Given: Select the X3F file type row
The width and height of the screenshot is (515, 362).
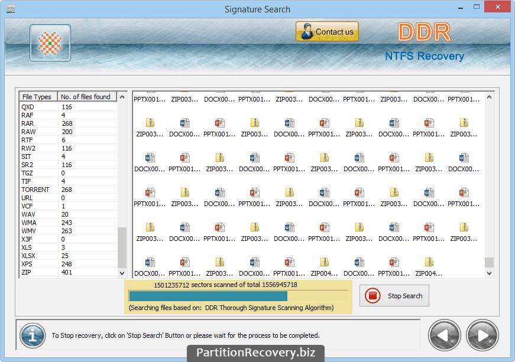Looking at the screenshot, I should (x=69, y=239).
